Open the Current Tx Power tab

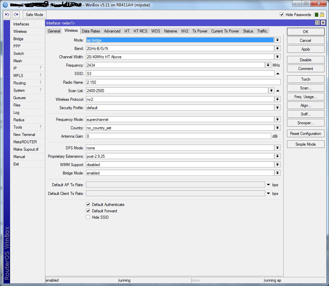[225, 31]
